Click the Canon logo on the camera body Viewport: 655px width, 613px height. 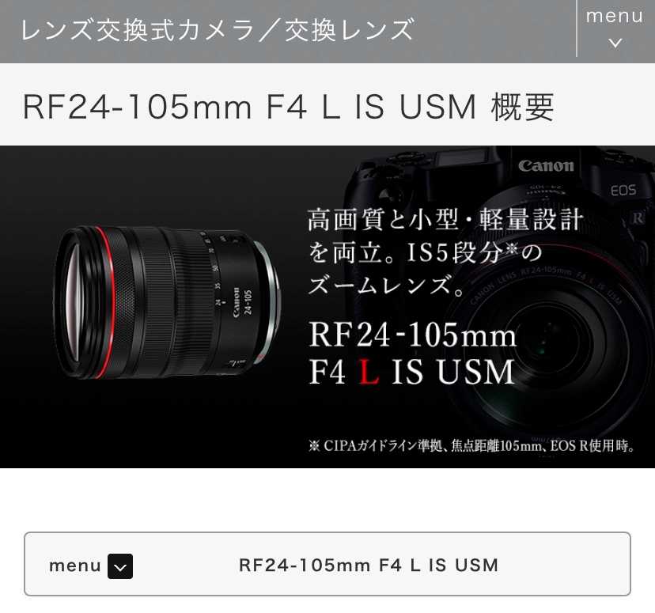pyautogui.click(x=546, y=166)
